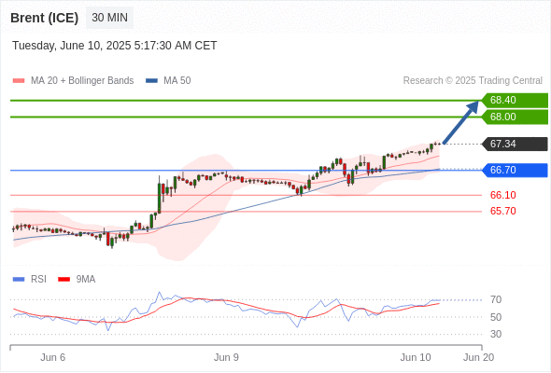This screenshot has width=551, height=373.
Task: Click the Jun 9 date axis label
Action: [x=226, y=357]
